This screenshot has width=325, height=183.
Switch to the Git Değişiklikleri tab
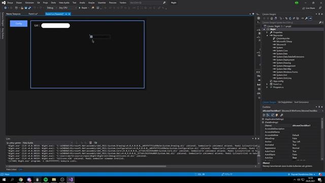click(285, 102)
